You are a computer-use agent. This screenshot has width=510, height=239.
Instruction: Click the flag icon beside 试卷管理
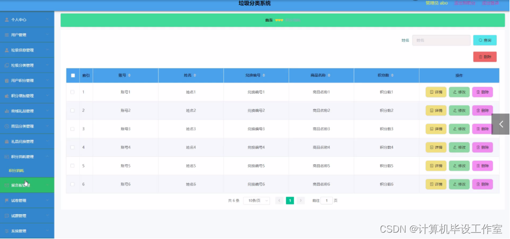click(7, 200)
